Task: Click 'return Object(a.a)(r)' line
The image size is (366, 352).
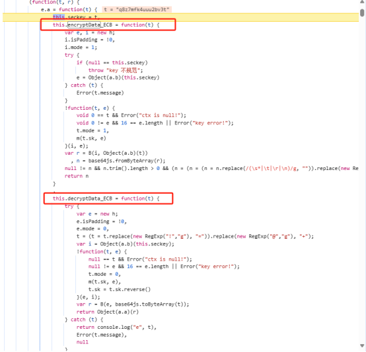Action: coord(108,312)
